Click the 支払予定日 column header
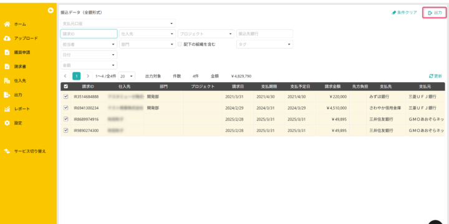The image size is (449, 224). [300, 86]
